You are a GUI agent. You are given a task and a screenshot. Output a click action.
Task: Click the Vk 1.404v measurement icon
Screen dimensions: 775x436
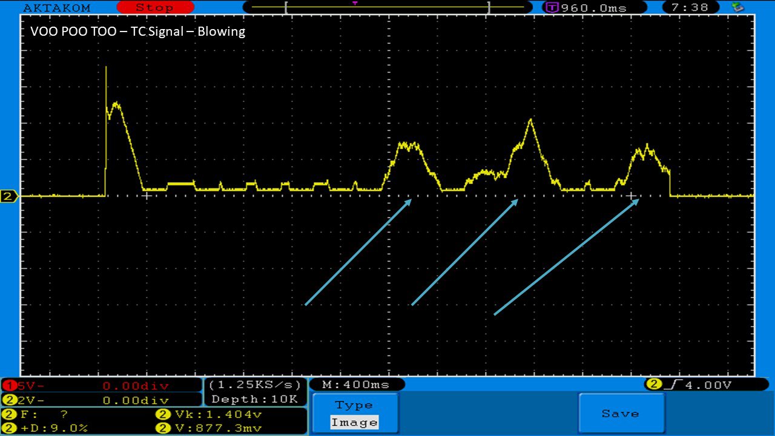[x=163, y=415]
